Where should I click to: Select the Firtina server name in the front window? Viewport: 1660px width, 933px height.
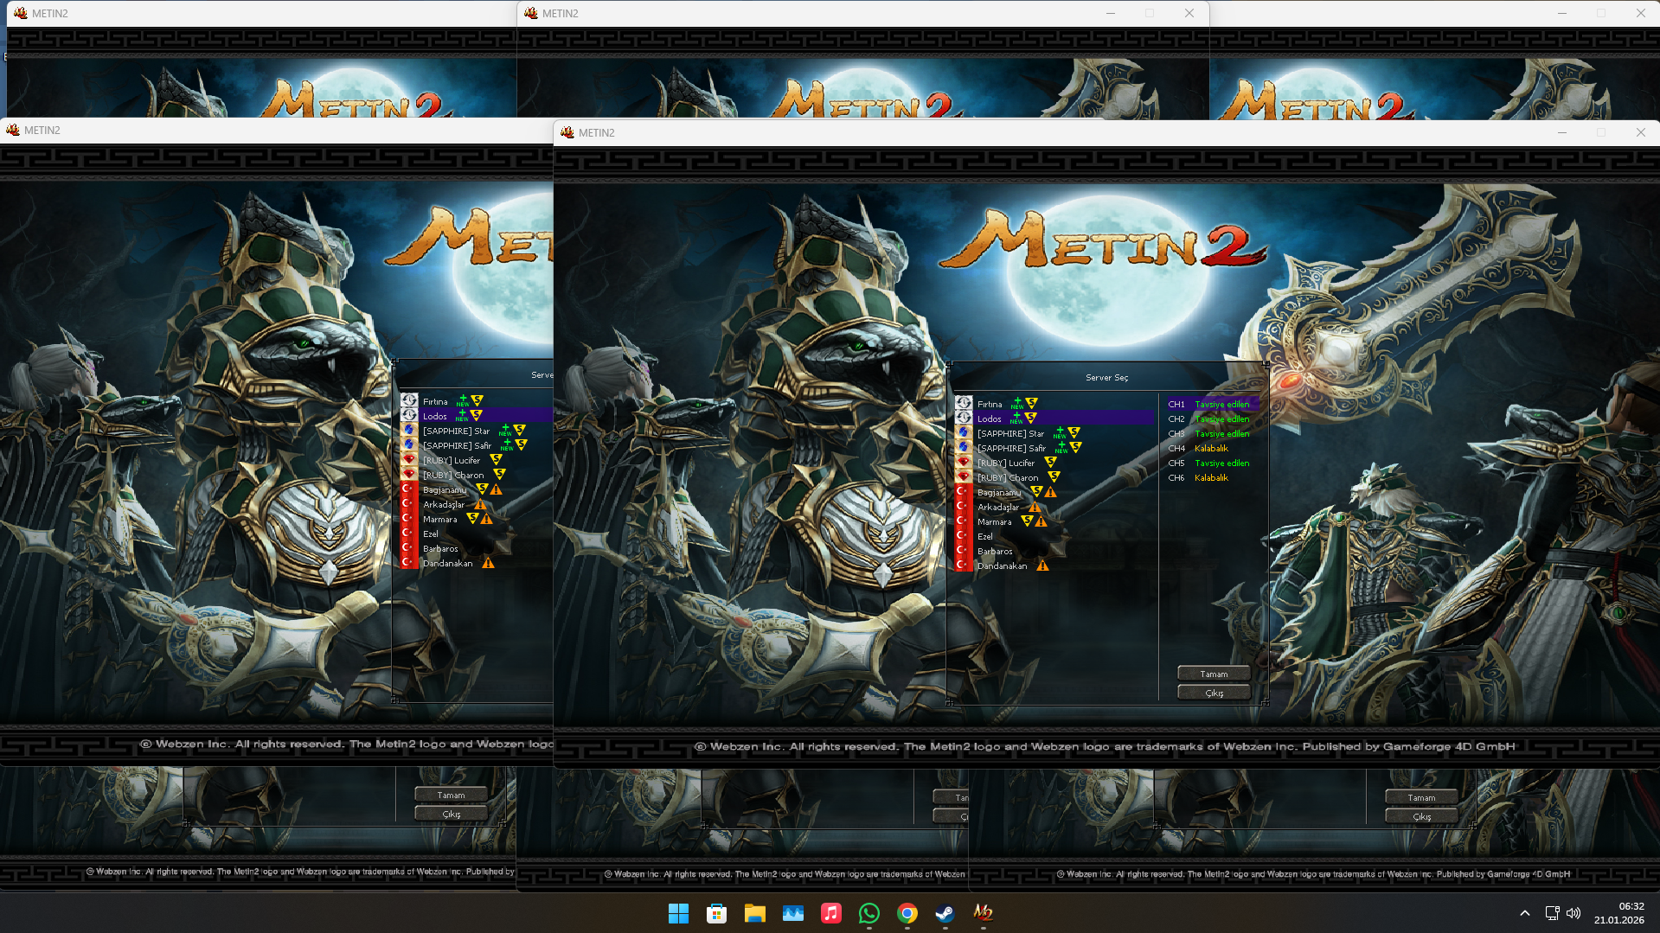990,404
